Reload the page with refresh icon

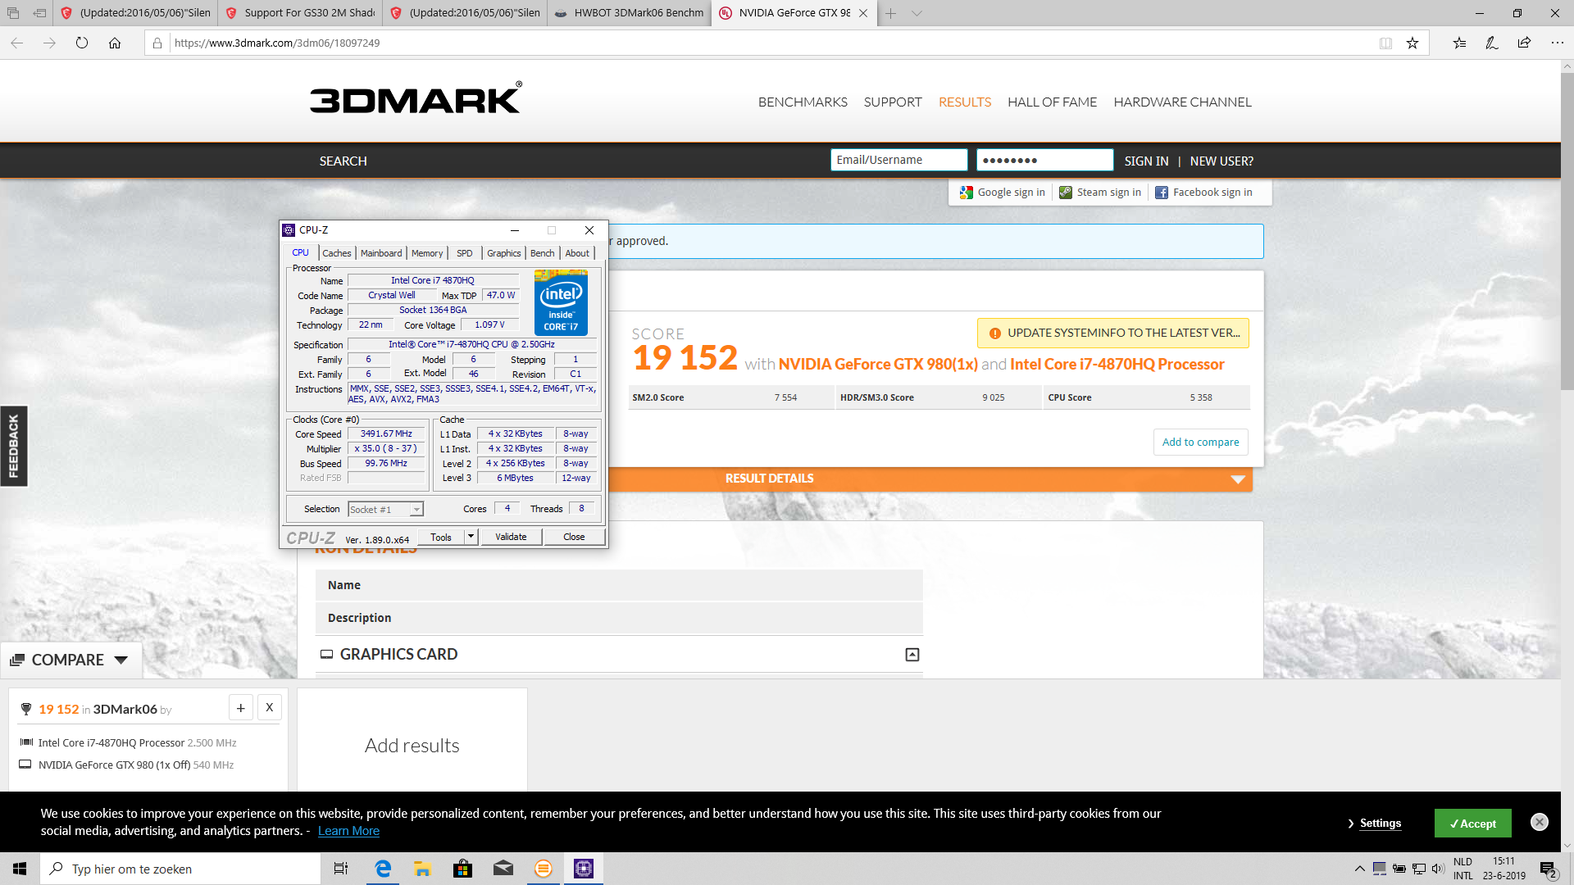coord(82,43)
